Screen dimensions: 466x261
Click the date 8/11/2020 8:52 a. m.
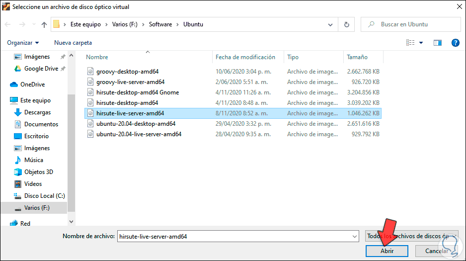241,113
